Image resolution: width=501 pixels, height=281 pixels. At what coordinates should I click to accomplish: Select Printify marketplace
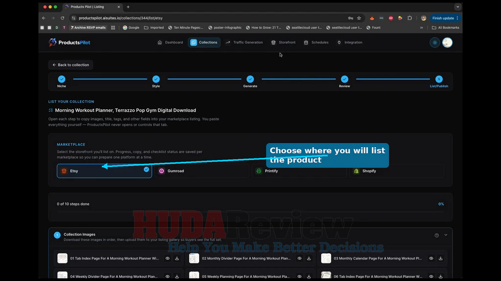(299, 171)
